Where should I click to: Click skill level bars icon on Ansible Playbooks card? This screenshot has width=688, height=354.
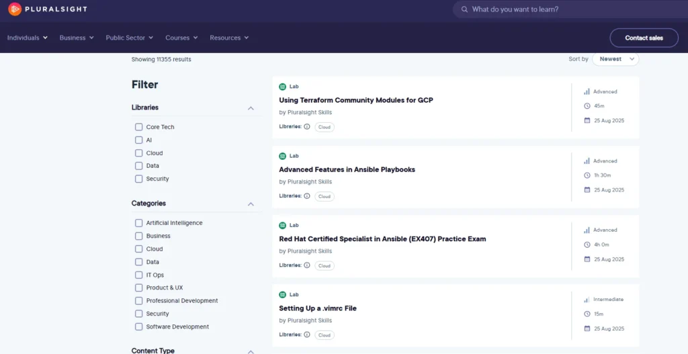(587, 161)
